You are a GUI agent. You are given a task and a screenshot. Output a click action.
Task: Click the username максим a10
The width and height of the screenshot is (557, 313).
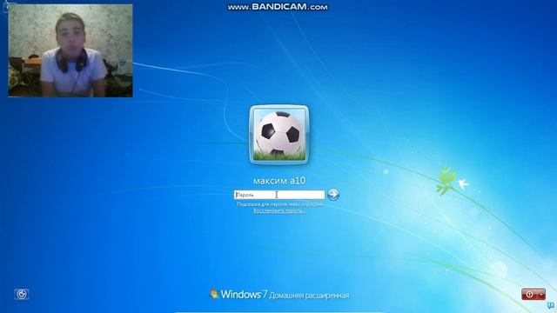pyautogui.click(x=279, y=181)
